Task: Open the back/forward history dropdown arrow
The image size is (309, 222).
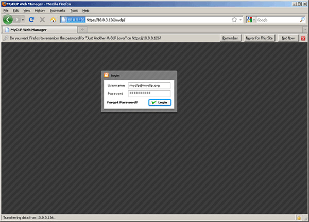Action: point(23,20)
